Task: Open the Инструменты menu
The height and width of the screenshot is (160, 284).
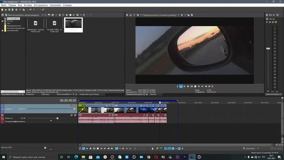Action: pyautogui.click(x=41, y=5)
